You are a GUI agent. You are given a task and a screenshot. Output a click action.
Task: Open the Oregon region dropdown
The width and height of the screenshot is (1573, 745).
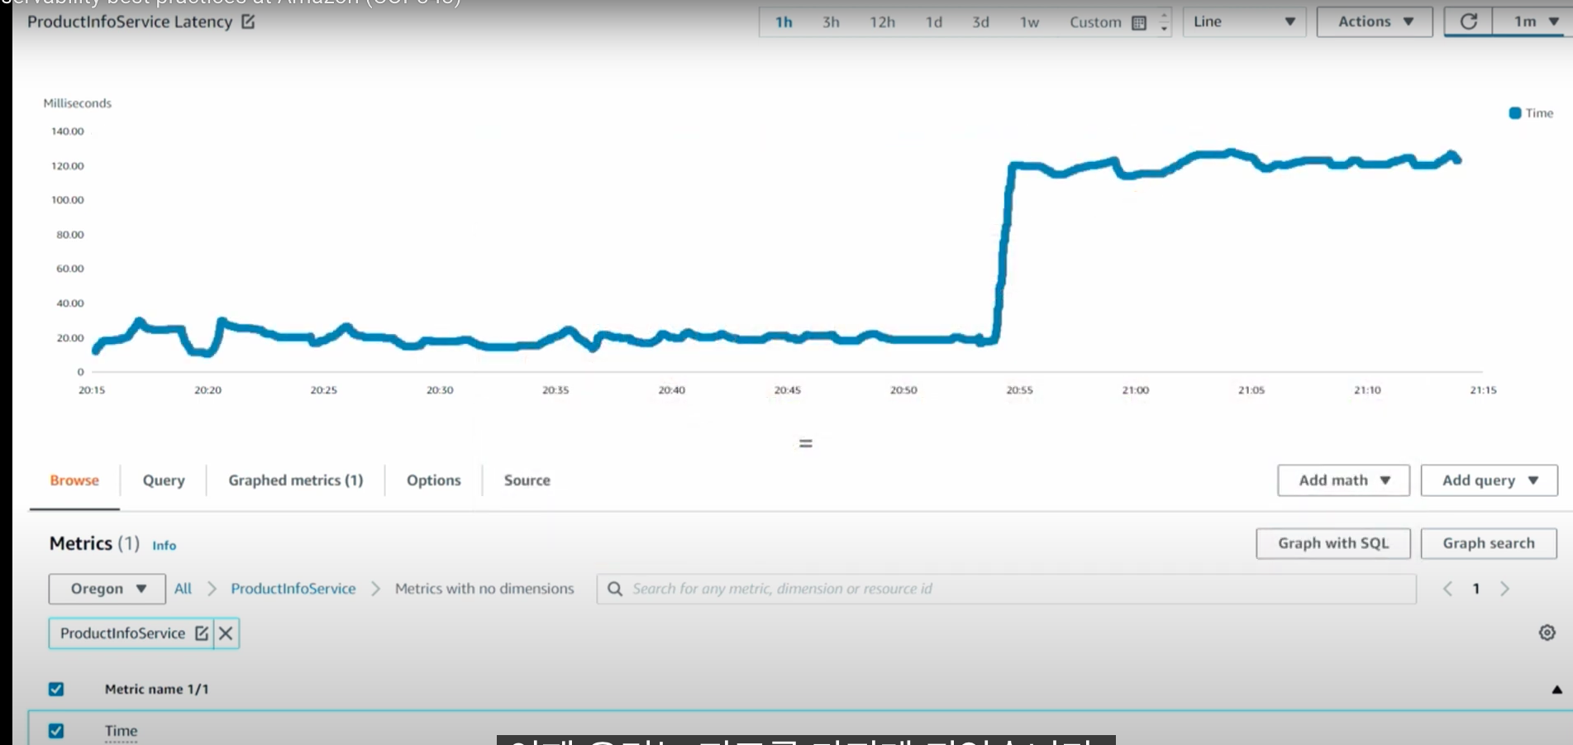tap(107, 589)
